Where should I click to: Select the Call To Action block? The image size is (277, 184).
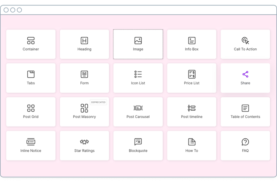pyautogui.click(x=245, y=44)
